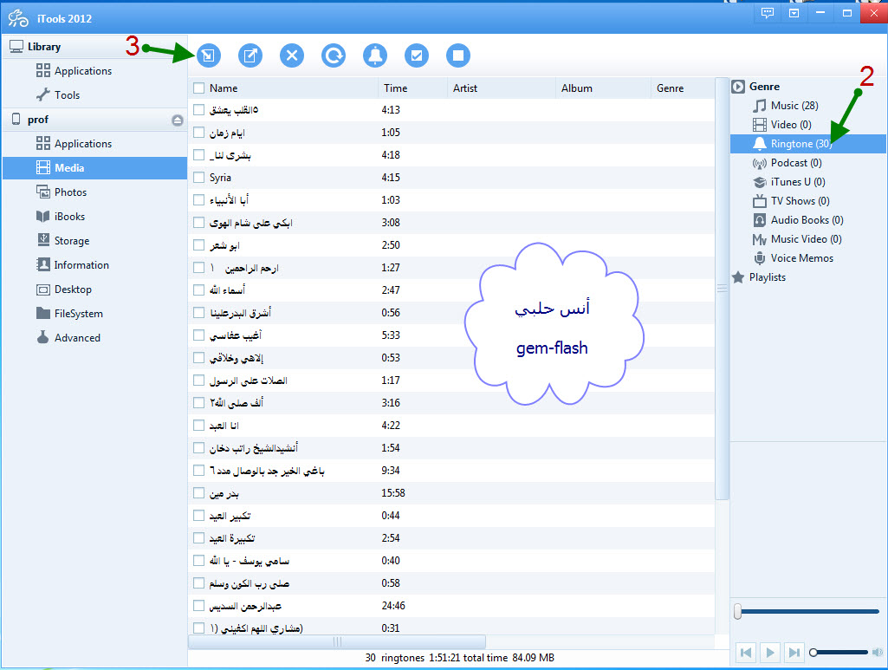Click the Refresh toolbar icon
Screen dimensions: 888x670
point(334,55)
